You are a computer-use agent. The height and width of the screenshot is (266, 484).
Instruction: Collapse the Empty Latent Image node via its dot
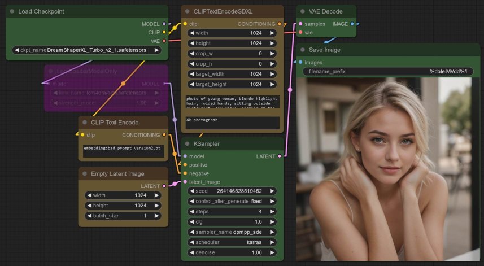point(85,174)
